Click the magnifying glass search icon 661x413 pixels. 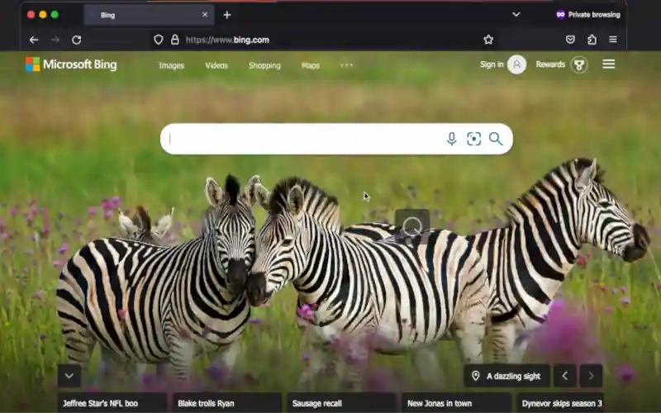(x=496, y=139)
